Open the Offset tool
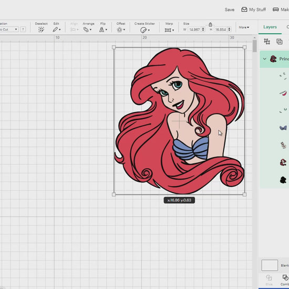 119,29
